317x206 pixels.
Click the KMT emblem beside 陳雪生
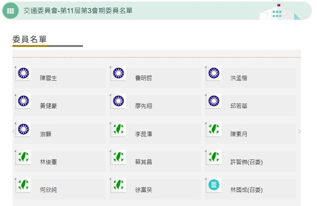click(x=24, y=73)
